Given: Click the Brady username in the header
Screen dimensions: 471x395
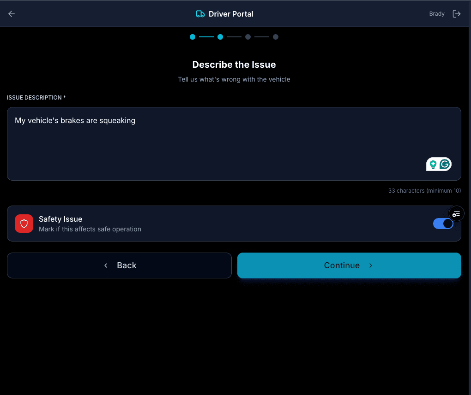Looking at the screenshot, I should pyautogui.click(x=436, y=14).
